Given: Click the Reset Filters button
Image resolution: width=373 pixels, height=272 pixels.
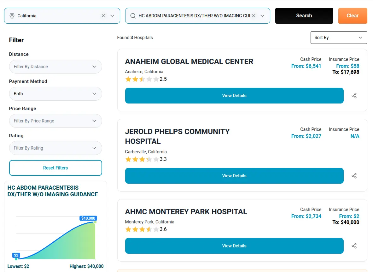Looking at the screenshot, I should pos(55,168).
